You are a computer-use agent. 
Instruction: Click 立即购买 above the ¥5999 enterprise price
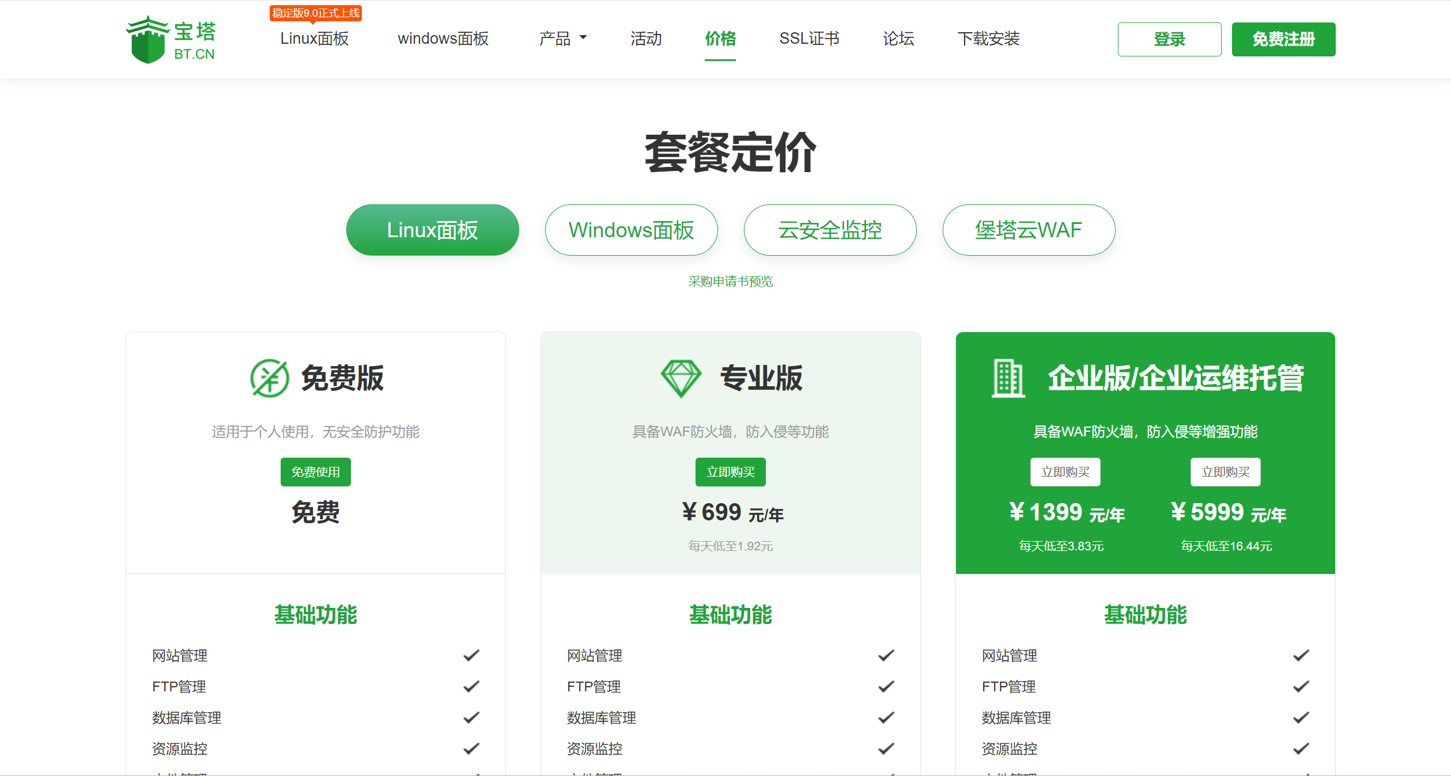pos(1225,472)
